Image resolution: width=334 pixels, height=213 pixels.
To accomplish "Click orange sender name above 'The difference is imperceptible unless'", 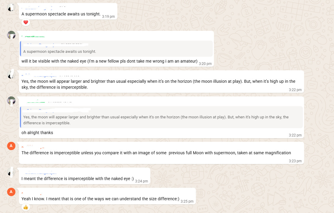I will (x=33, y=147).
